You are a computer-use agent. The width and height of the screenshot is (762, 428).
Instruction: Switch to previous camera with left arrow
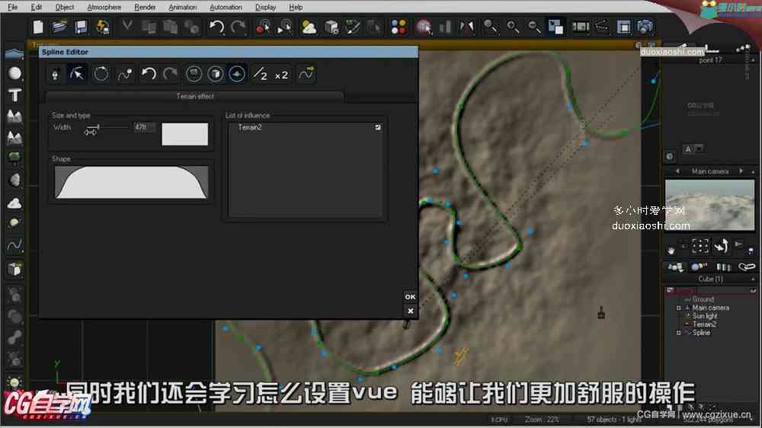(677, 171)
